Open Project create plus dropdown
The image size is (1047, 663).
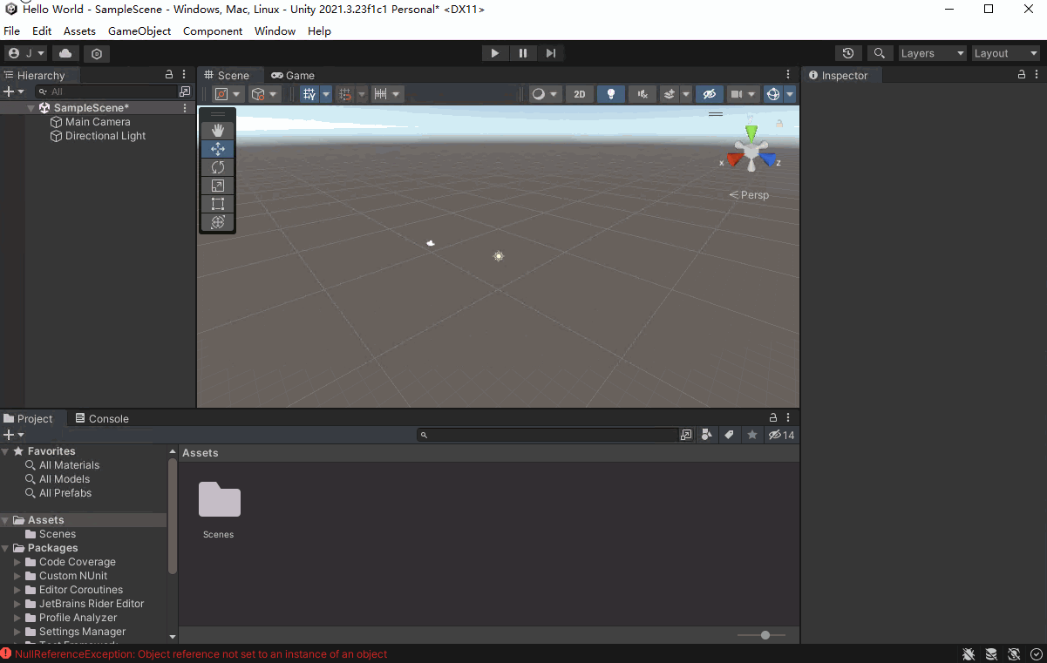point(14,435)
